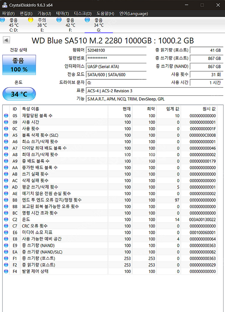Click 종 쓰기량 (NAND) value 867 GB
225x312 pixels.
[x=206, y=66]
